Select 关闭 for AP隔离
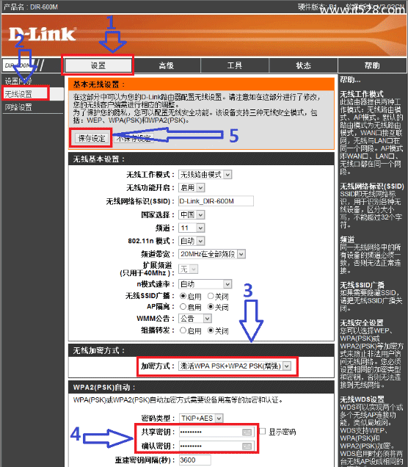This screenshot has height=467, width=408. click(x=211, y=306)
